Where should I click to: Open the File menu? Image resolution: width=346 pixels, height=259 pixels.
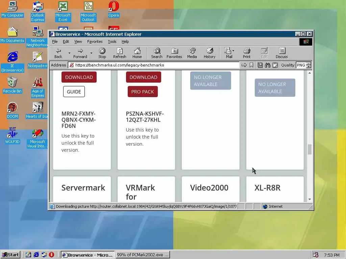pos(55,41)
